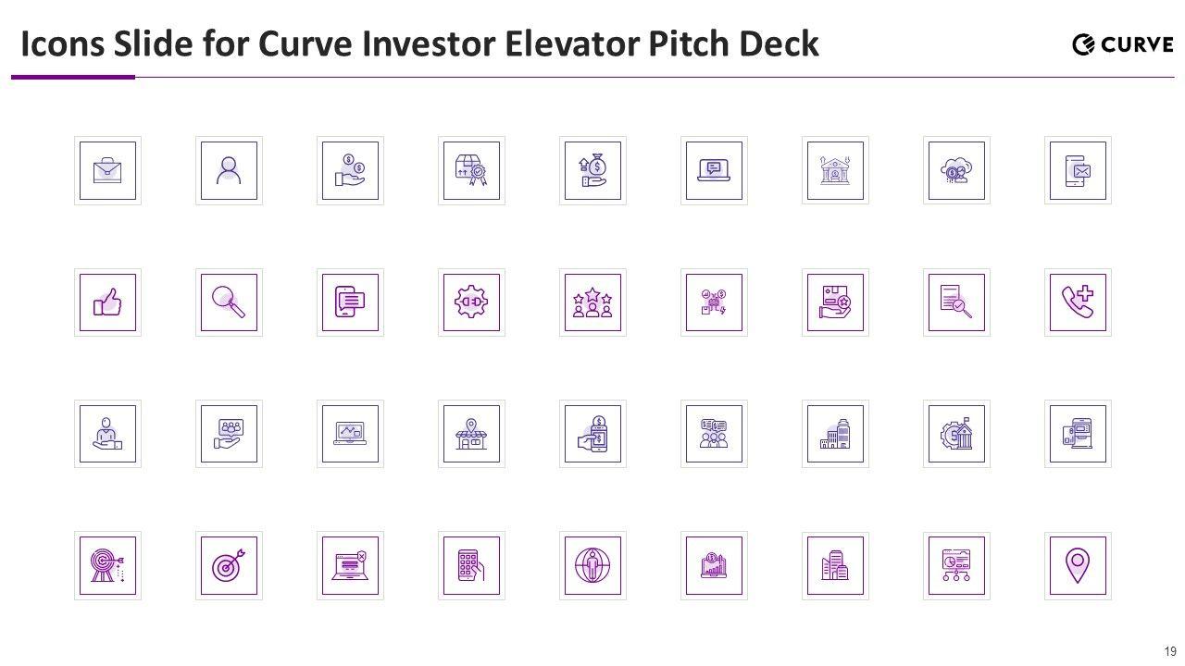Screen dimensions: 1185x666
Task: Select the map location pin icon
Action: 1078,565
